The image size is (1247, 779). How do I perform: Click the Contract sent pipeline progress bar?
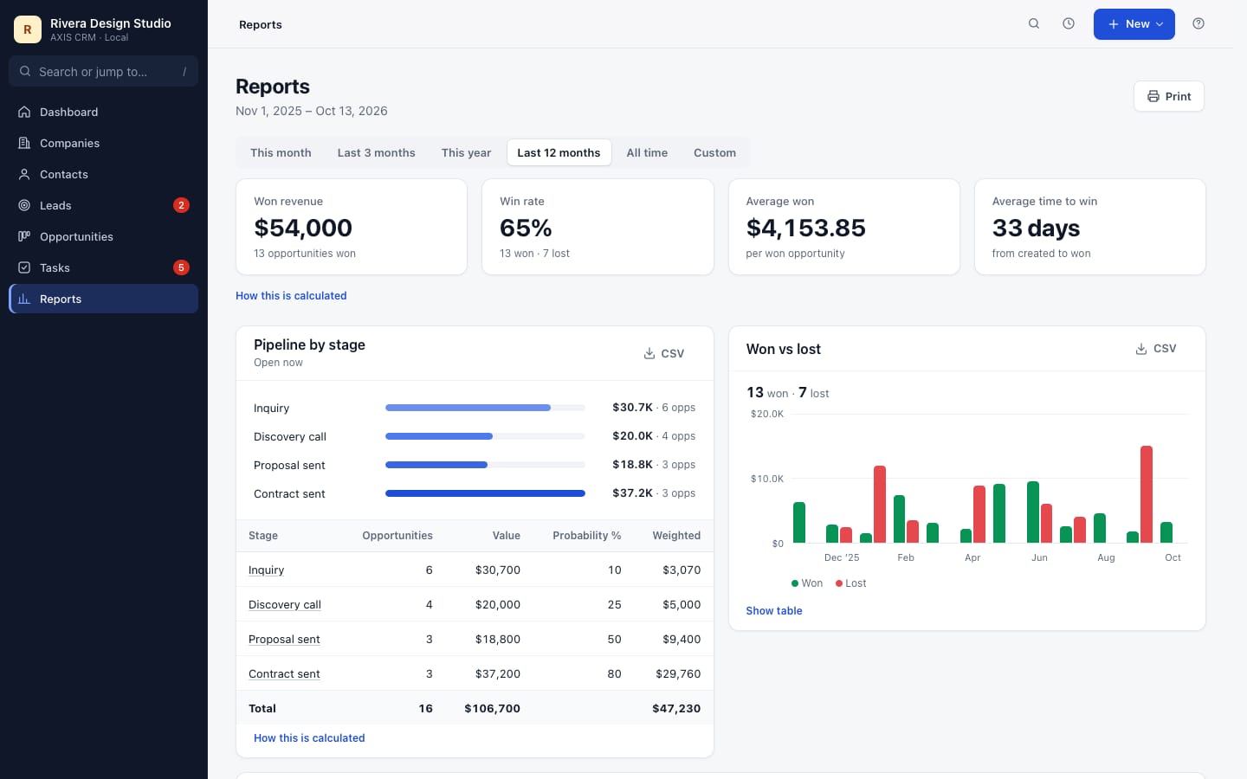(485, 493)
